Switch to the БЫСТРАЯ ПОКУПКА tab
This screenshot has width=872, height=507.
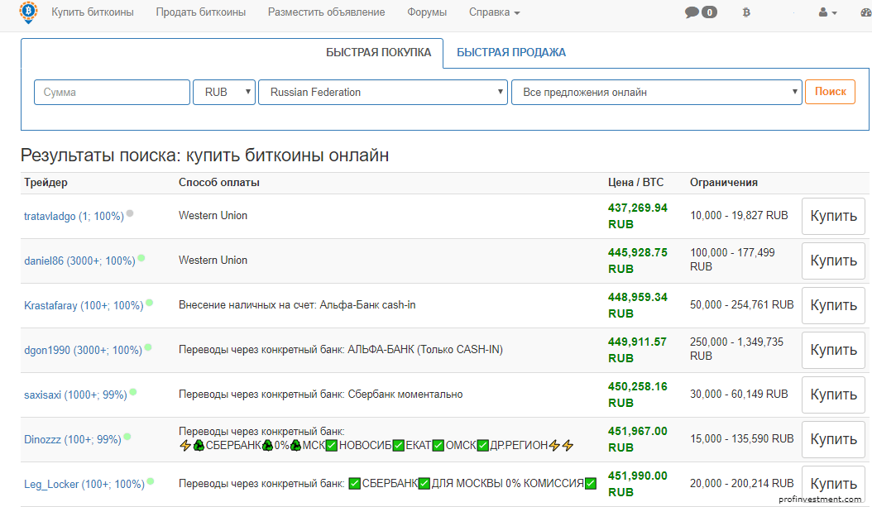378,52
